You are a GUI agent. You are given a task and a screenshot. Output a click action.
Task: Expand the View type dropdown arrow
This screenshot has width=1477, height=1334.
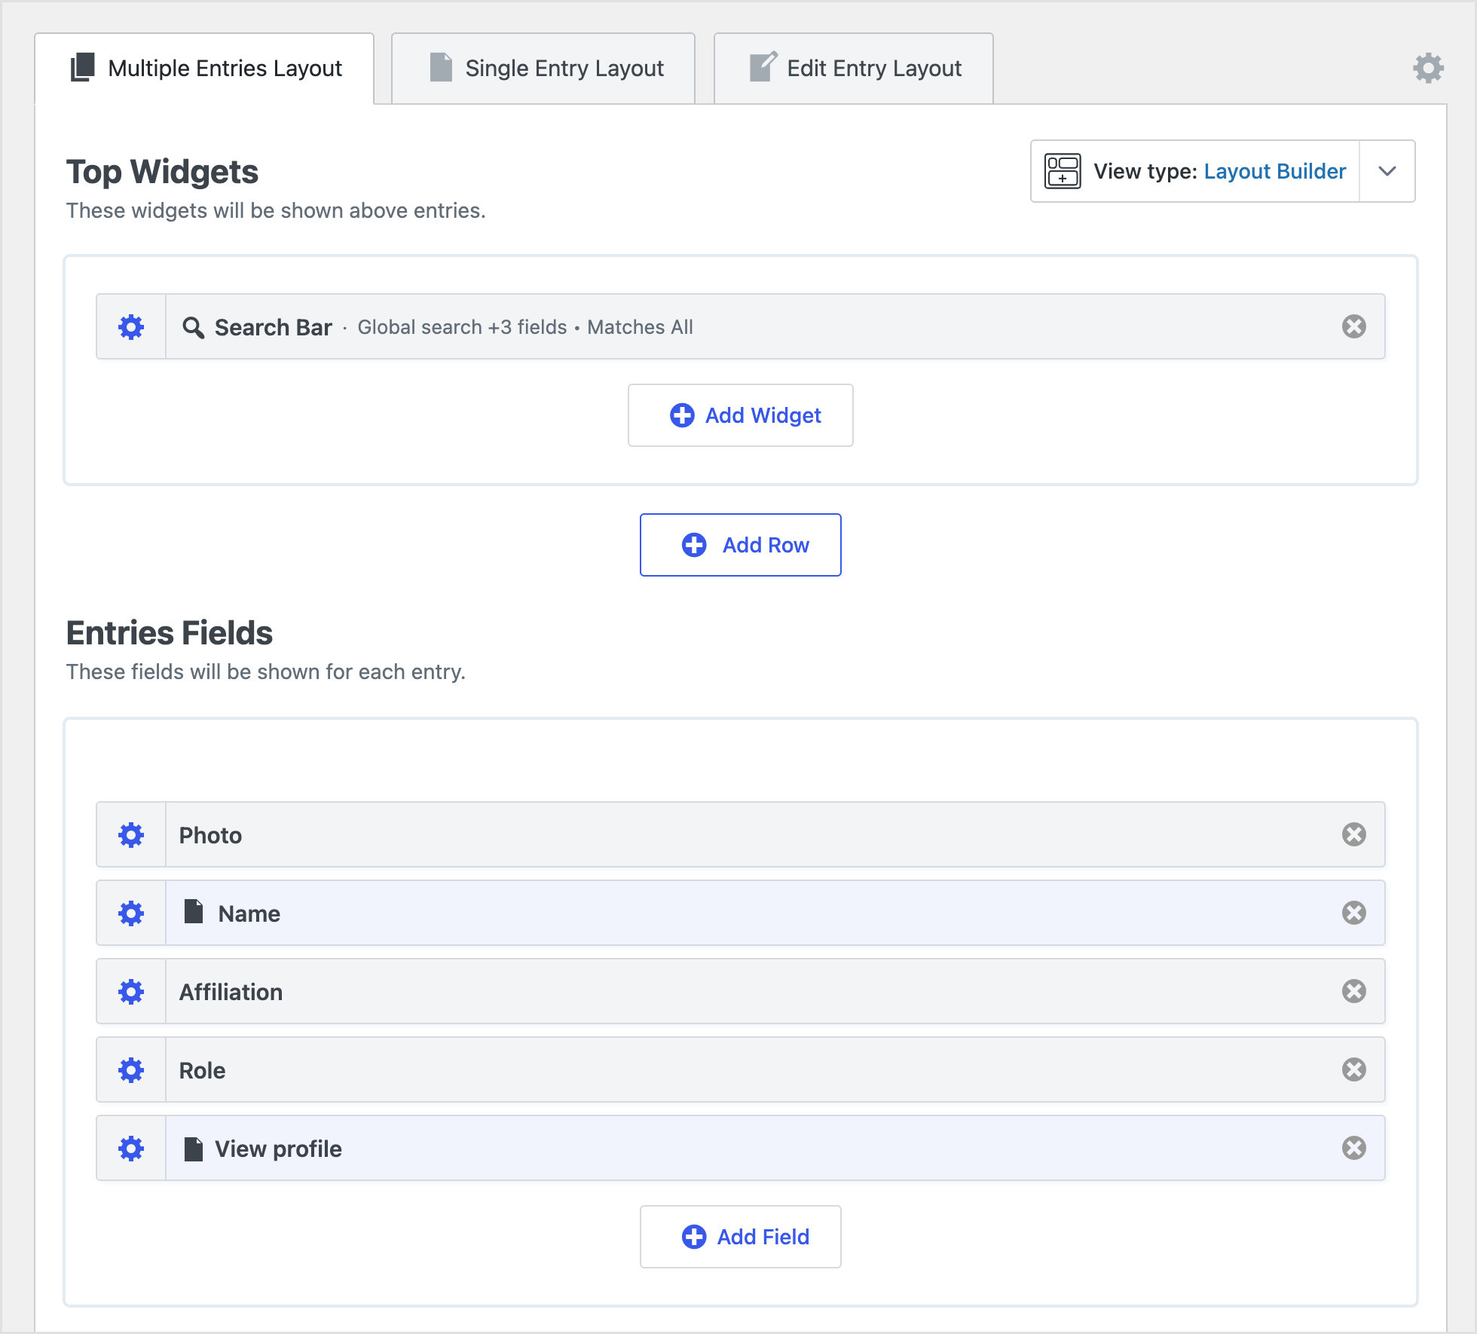[x=1387, y=171]
